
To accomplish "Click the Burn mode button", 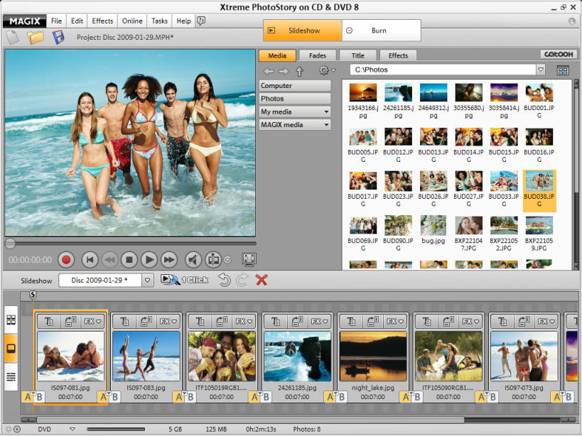I will click(x=381, y=31).
